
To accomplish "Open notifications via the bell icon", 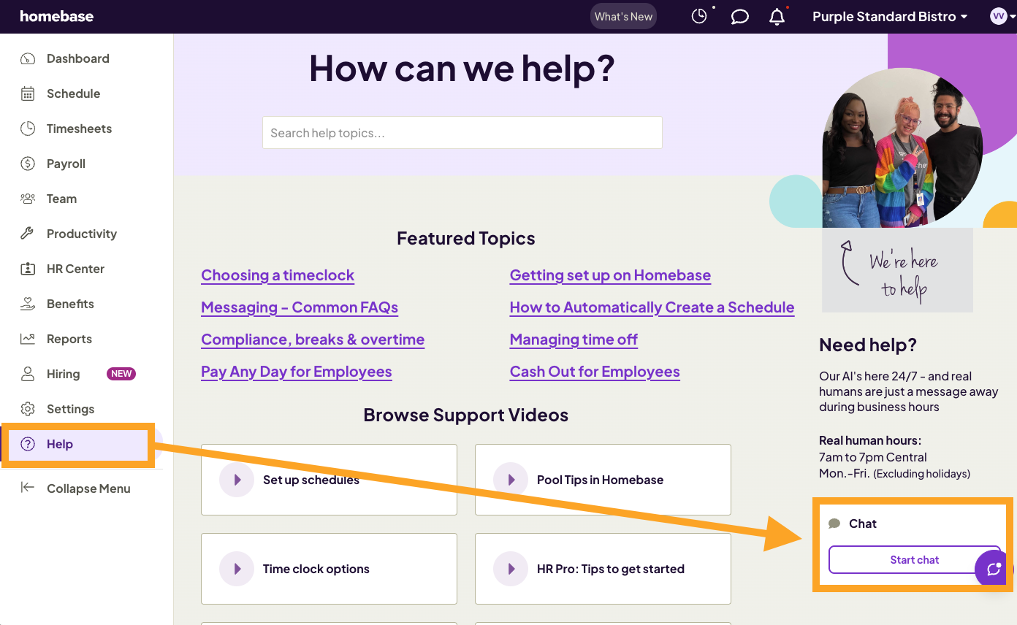I will point(777,16).
